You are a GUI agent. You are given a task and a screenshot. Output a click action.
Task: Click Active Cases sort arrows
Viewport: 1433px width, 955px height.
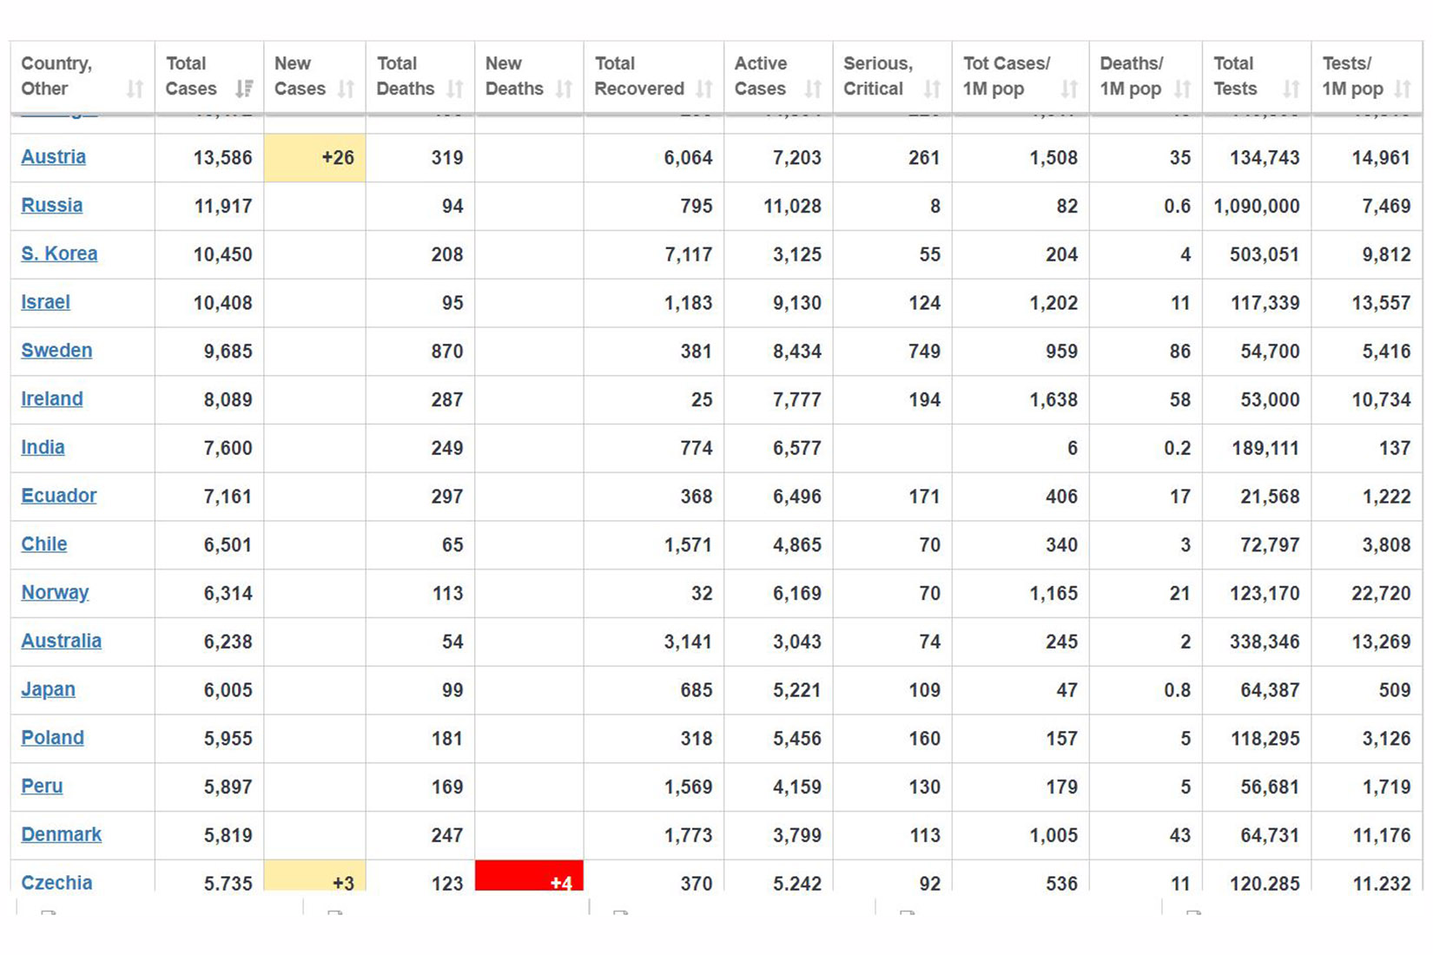click(x=813, y=89)
